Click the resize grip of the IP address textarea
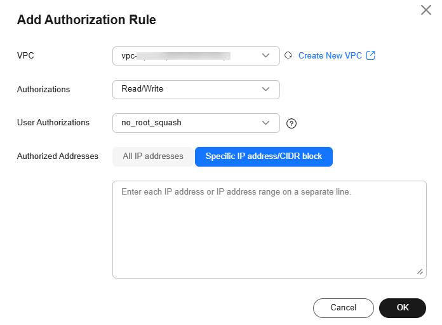 [420, 272]
